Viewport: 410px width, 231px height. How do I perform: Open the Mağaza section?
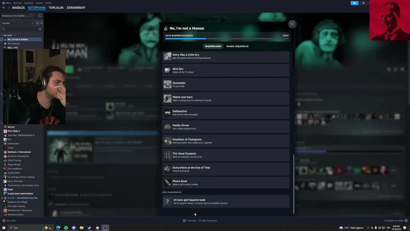pyautogui.click(x=18, y=8)
